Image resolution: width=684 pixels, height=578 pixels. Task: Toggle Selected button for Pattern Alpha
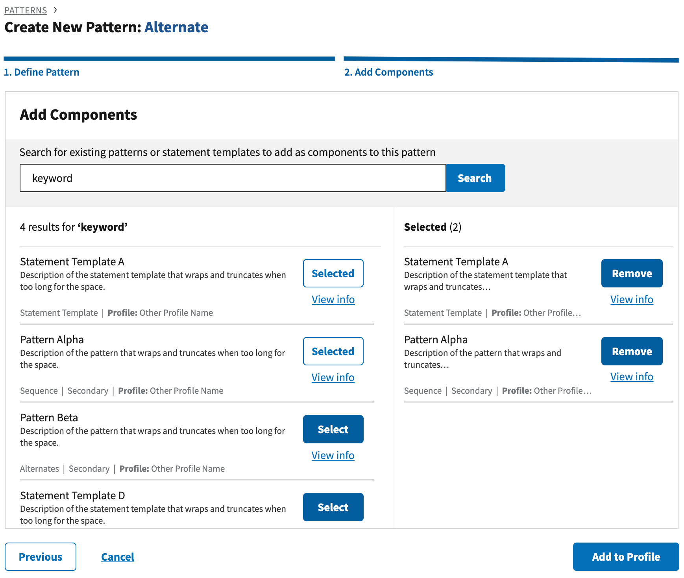[x=333, y=351]
